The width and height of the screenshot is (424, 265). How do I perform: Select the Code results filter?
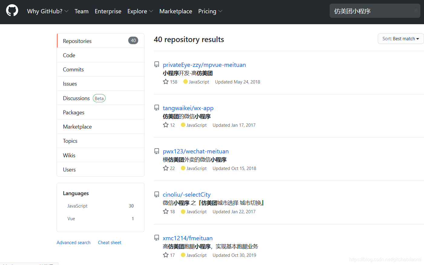click(100, 55)
